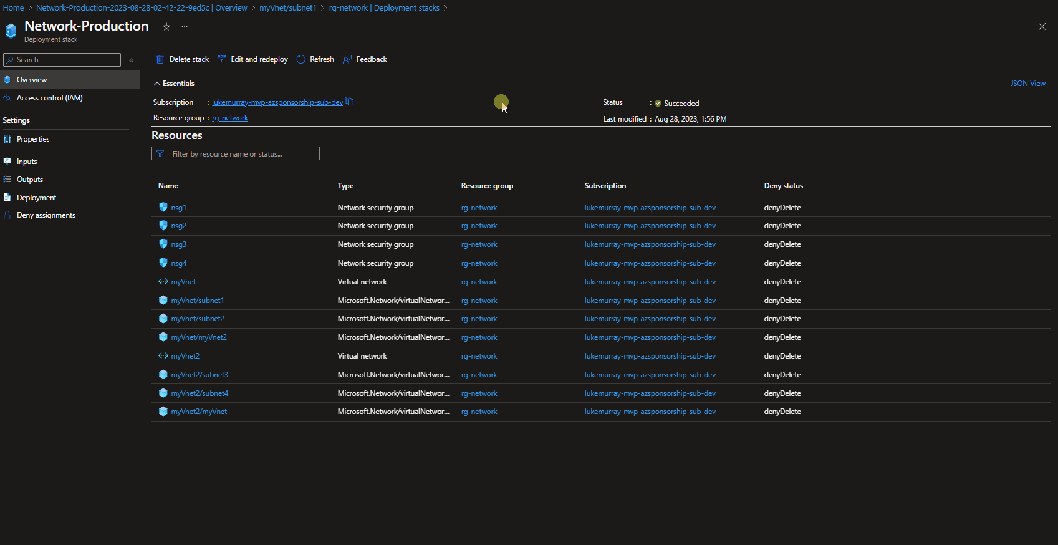
Task: Click the Feedback person icon
Action: (x=347, y=59)
